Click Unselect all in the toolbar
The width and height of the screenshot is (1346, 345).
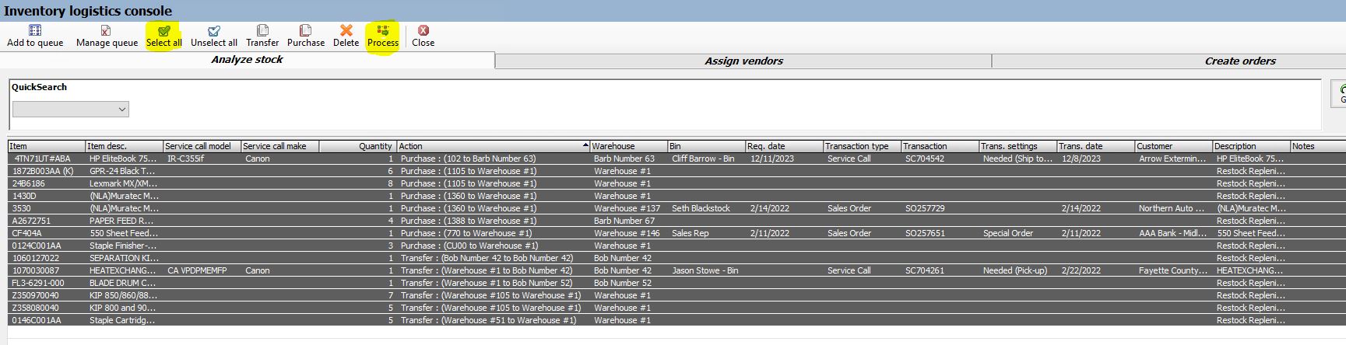coord(214,36)
